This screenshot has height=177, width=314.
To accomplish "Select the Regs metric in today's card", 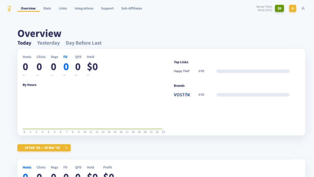I will tap(54, 57).
